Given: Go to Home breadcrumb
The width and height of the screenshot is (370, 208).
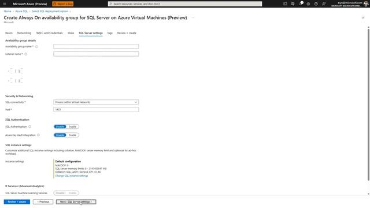Looking at the screenshot, I should pyautogui.click(x=8, y=12).
